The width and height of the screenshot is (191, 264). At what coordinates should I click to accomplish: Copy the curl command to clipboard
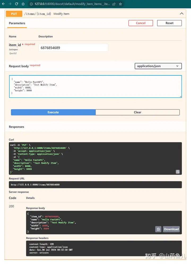tap(178, 172)
